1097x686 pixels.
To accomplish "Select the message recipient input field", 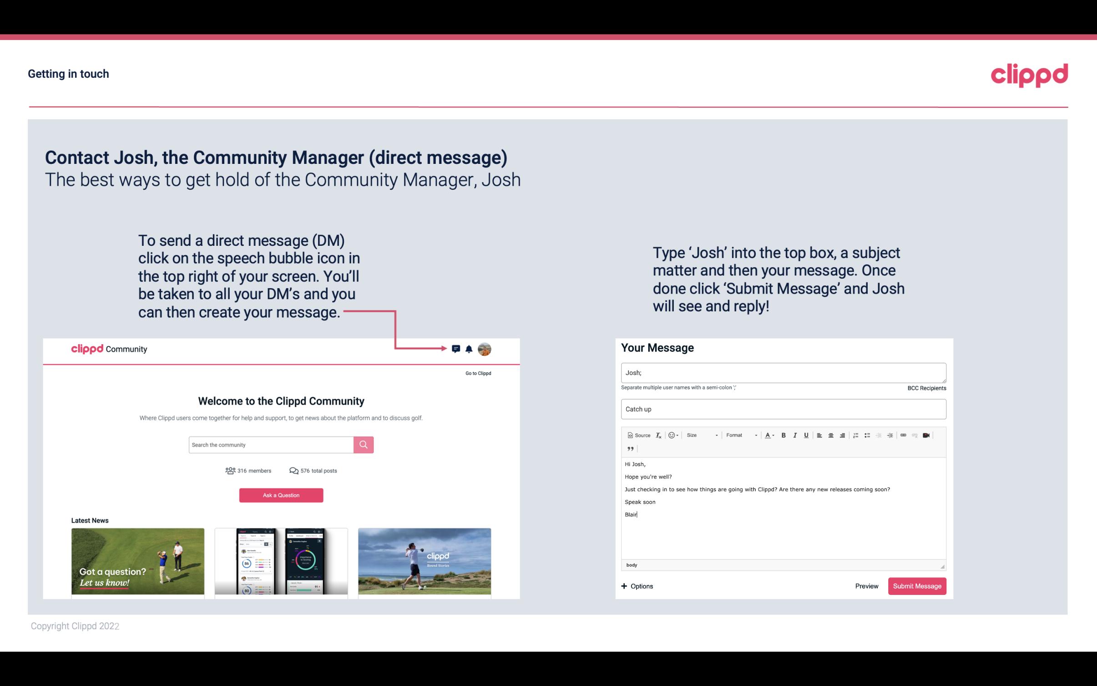I will (783, 373).
